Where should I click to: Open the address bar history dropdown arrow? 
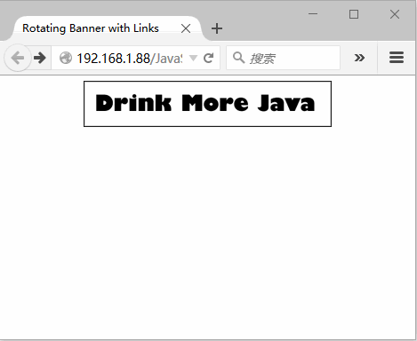click(193, 58)
